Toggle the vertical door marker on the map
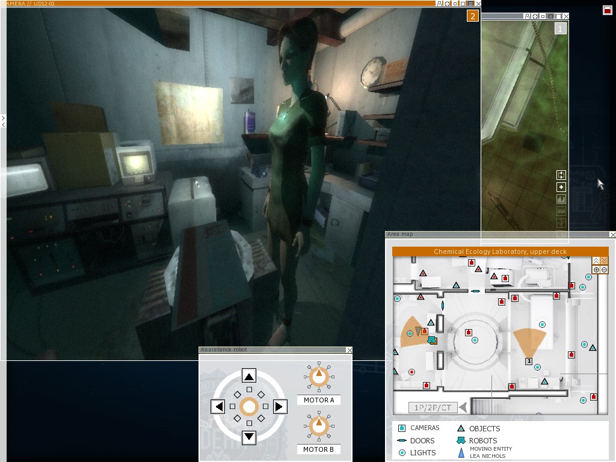Screen dimensions: 616x462 (443, 305)
